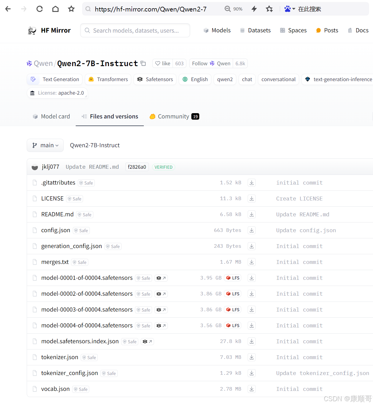Open safetensors viewer for model-00001
The height and width of the screenshot is (405, 373).
(161, 278)
